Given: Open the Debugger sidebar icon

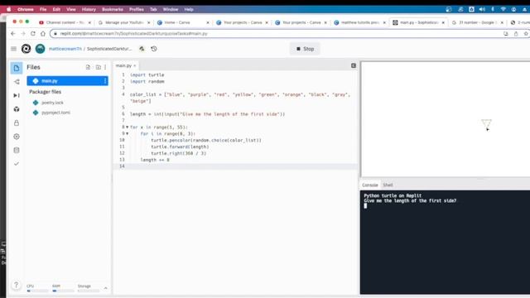Looking at the screenshot, I should 17,95.
